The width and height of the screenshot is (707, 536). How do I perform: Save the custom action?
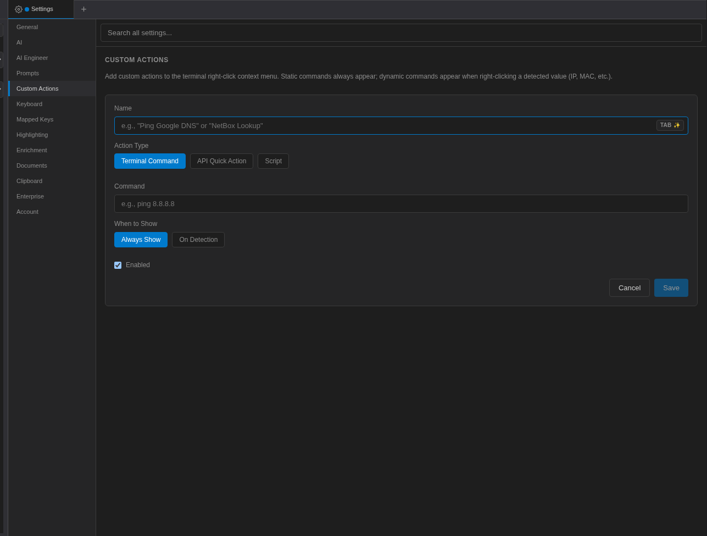click(x=671, y=288)
